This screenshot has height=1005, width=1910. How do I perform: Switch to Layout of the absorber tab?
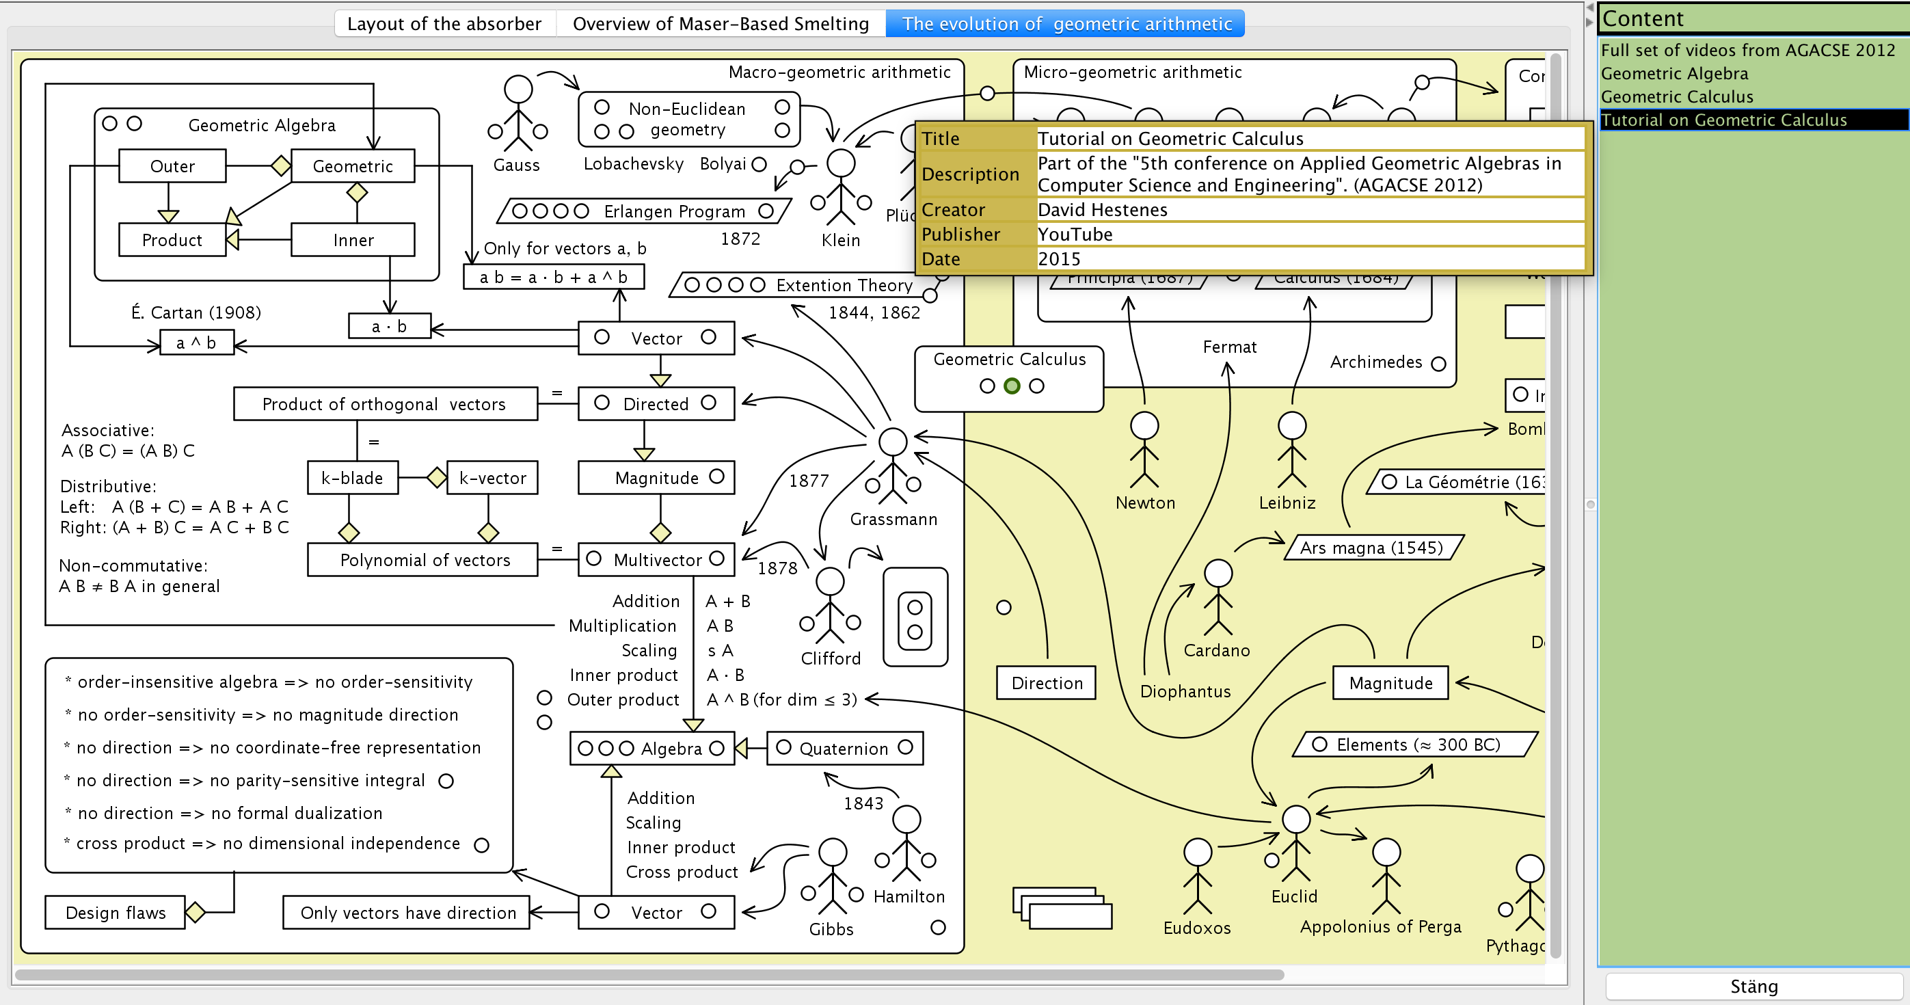(444, 24)
